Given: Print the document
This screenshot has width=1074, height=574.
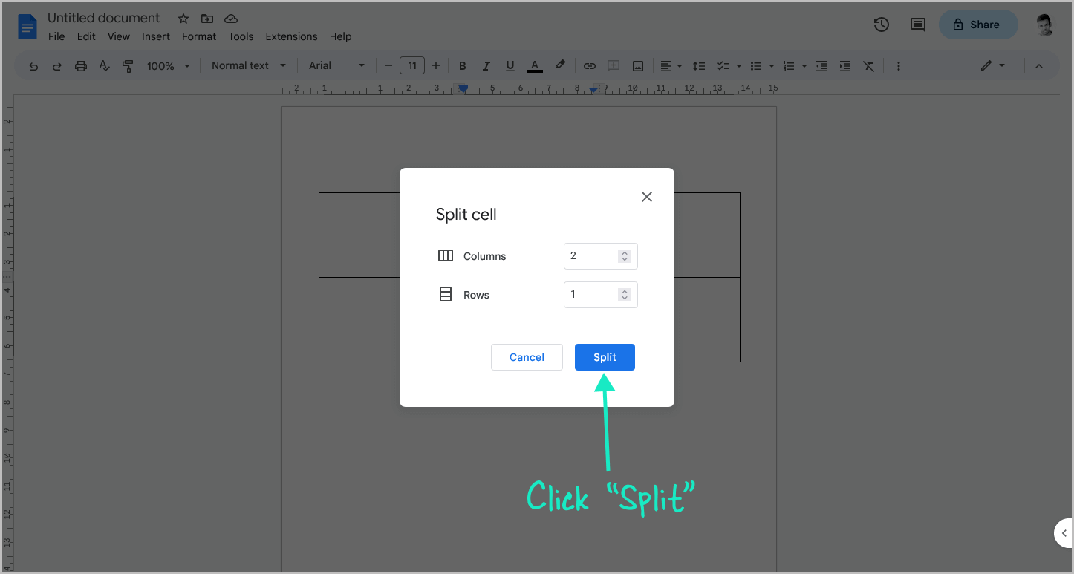Looking at the screenshot, I should 80,65.
